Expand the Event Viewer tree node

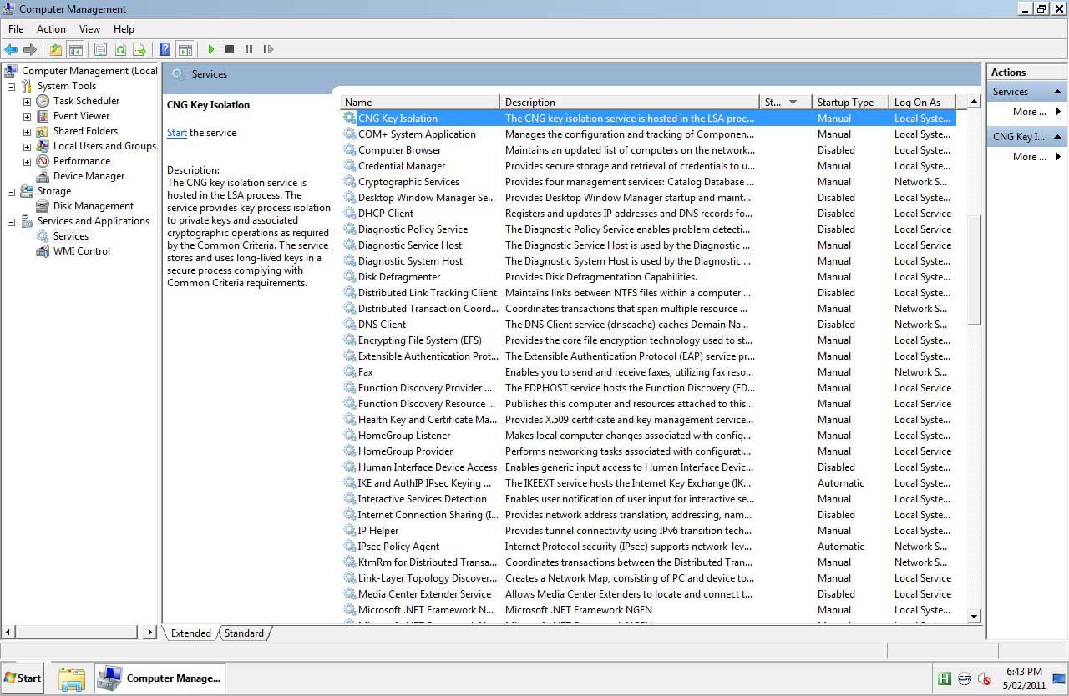27,116
